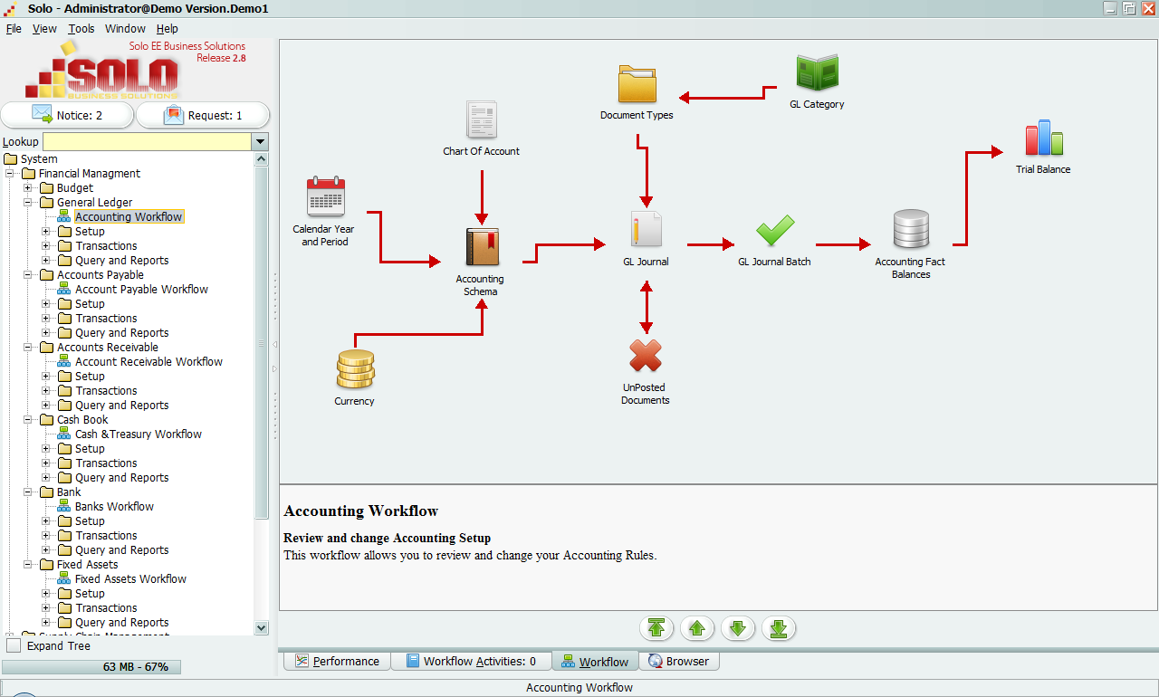The height and width of the screenshot is (697, 1159).
Task: Select Account Payable Workflow in tree
Action: [141, 290]
